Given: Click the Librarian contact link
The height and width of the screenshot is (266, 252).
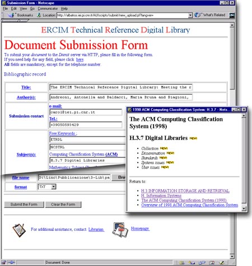Looking at the screenshot, I should click(96, 229).
